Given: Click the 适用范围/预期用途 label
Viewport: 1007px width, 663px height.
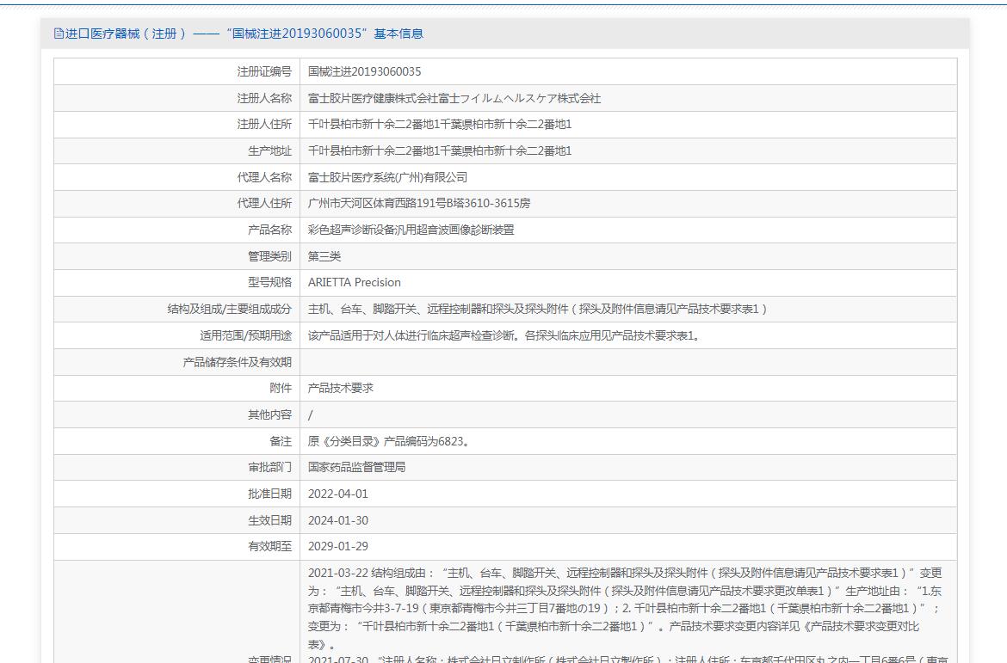Looking at the screenshot, I should click(x=245, y=335).
